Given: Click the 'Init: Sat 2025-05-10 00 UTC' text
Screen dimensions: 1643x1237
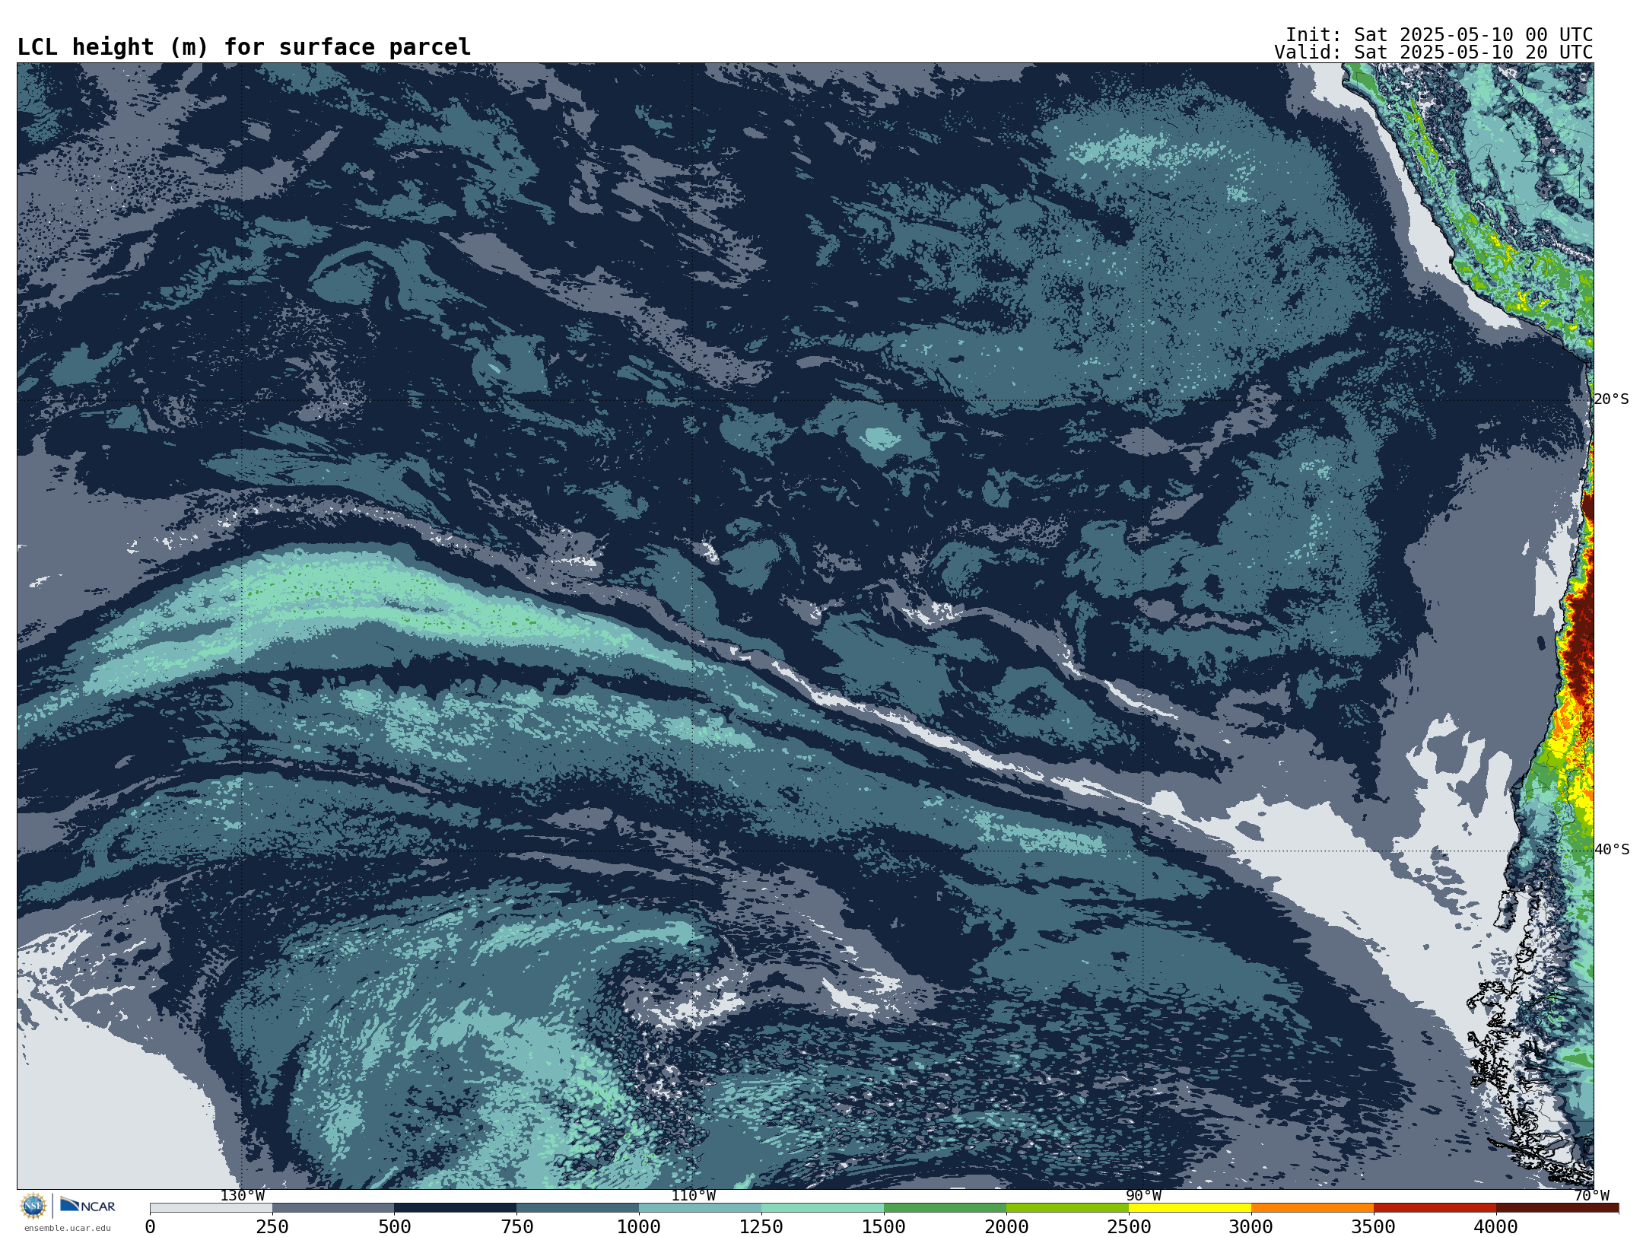Looking at the screenshot, I should coord(1439,35).
